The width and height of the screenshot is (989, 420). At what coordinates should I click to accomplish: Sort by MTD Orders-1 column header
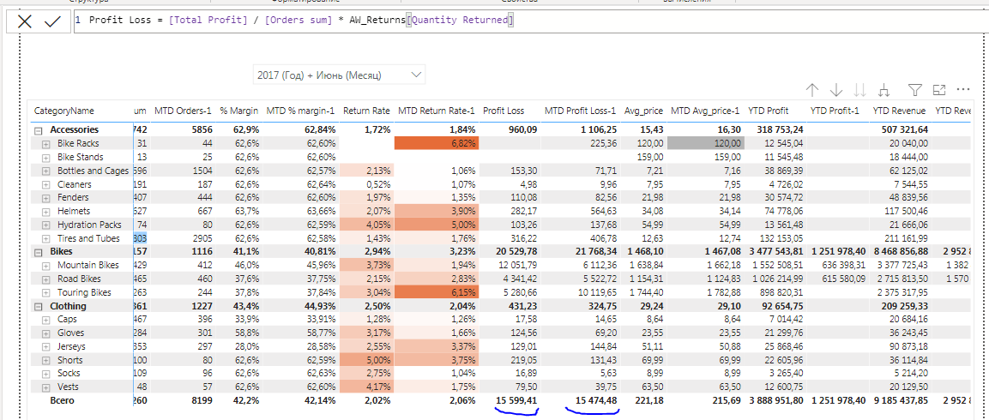(x=183, y=111)
